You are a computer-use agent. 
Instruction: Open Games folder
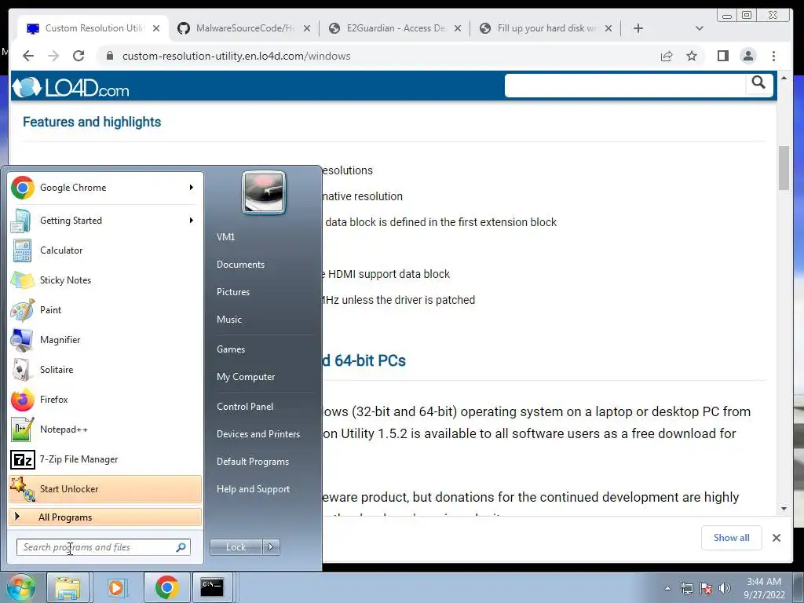(x=231, y=349)
